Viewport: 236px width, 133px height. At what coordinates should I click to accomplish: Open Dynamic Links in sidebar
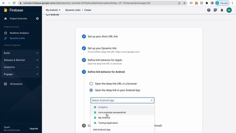[x=17, y=38]
